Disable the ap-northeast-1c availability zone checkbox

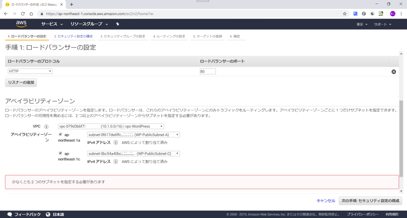click(x=60, y=153)
